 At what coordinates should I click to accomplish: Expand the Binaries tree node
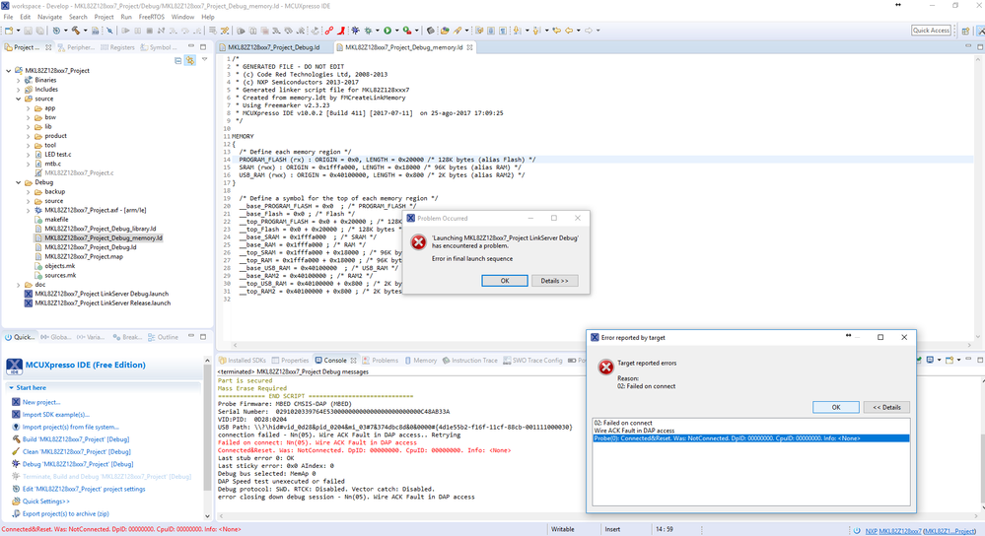click(18, 81)
